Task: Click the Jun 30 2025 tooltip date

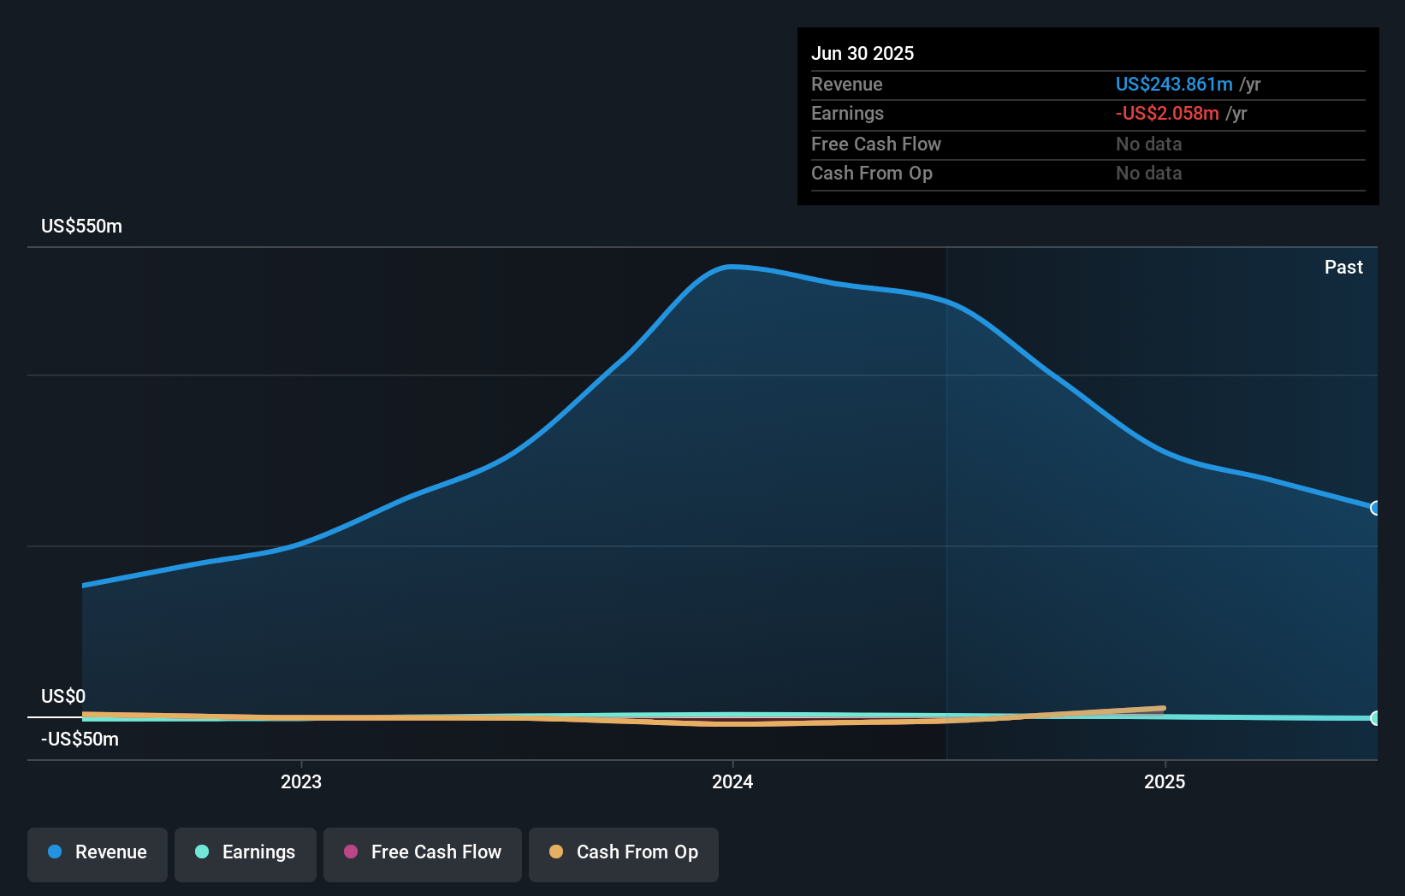Action: tap(863, 53)
